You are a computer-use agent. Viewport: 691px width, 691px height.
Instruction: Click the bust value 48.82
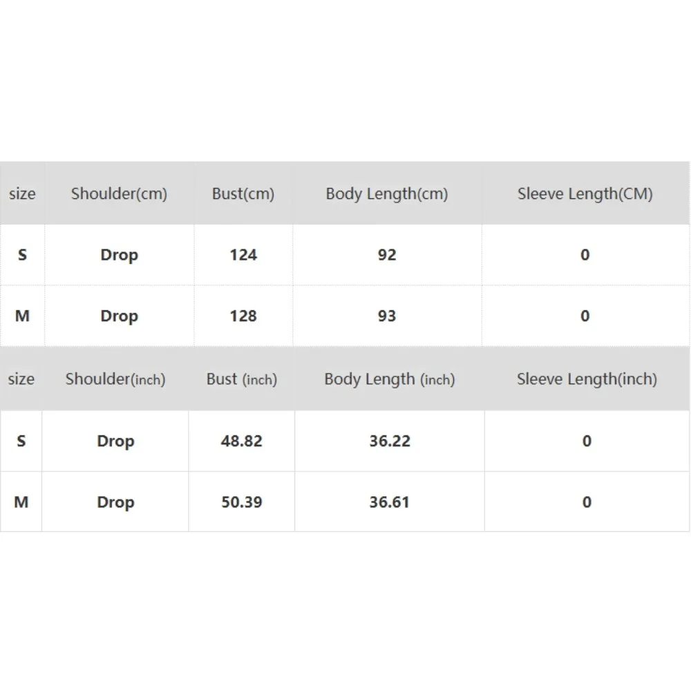coord(241,441)
